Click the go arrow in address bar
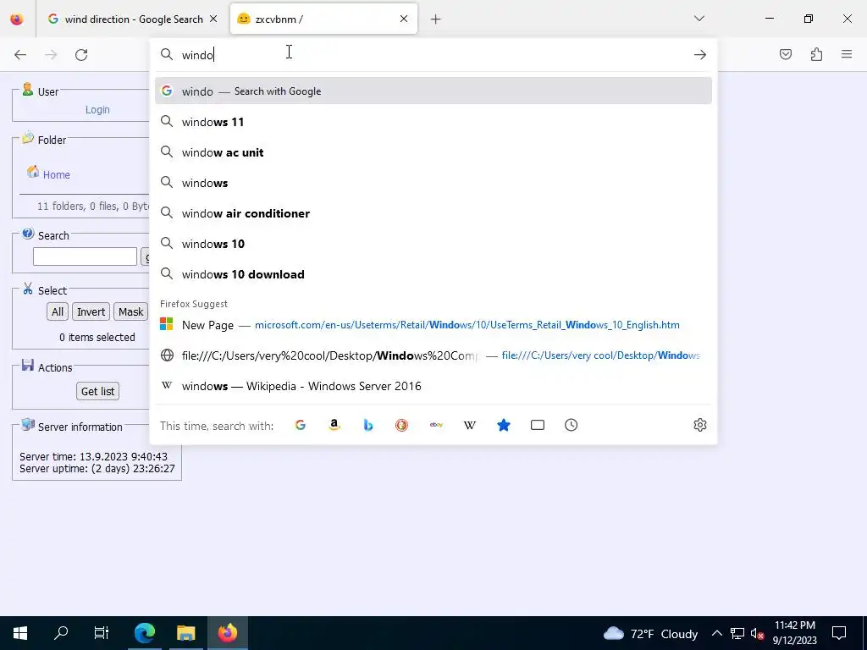Image resolution: width=867 pixels, height=650 pixels. coord(700,55)
